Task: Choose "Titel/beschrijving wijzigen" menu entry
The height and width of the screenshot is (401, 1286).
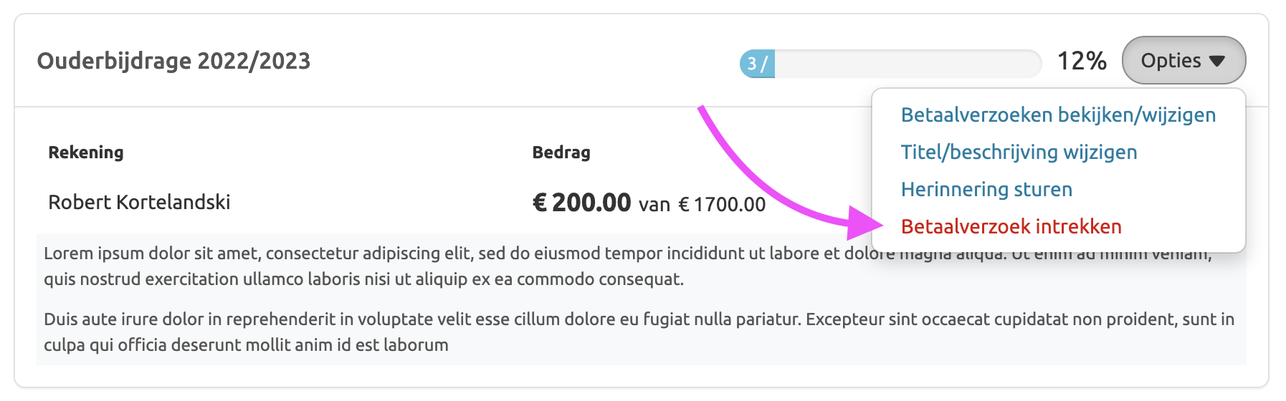Action: [1019, 153]
